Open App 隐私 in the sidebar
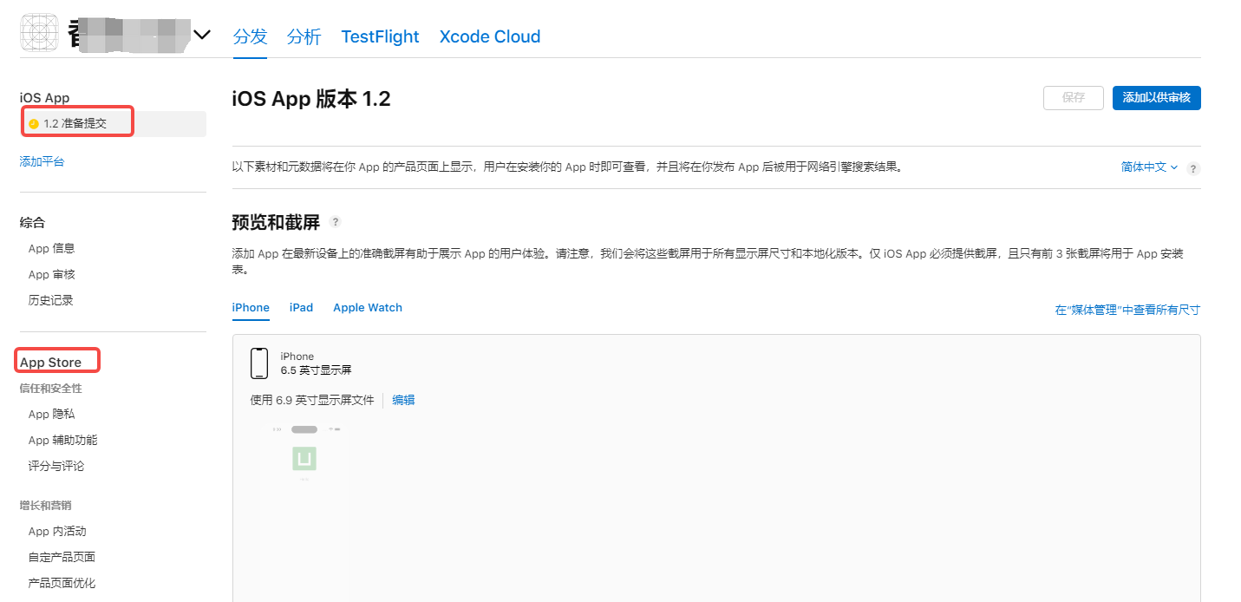The width and height of the screenshot is (1241, 602). tap(51, 414)
